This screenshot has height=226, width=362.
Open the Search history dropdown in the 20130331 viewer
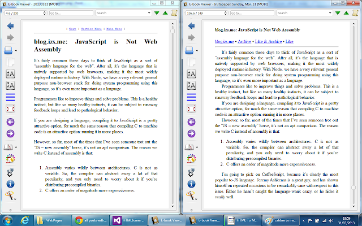pos(149,13)
